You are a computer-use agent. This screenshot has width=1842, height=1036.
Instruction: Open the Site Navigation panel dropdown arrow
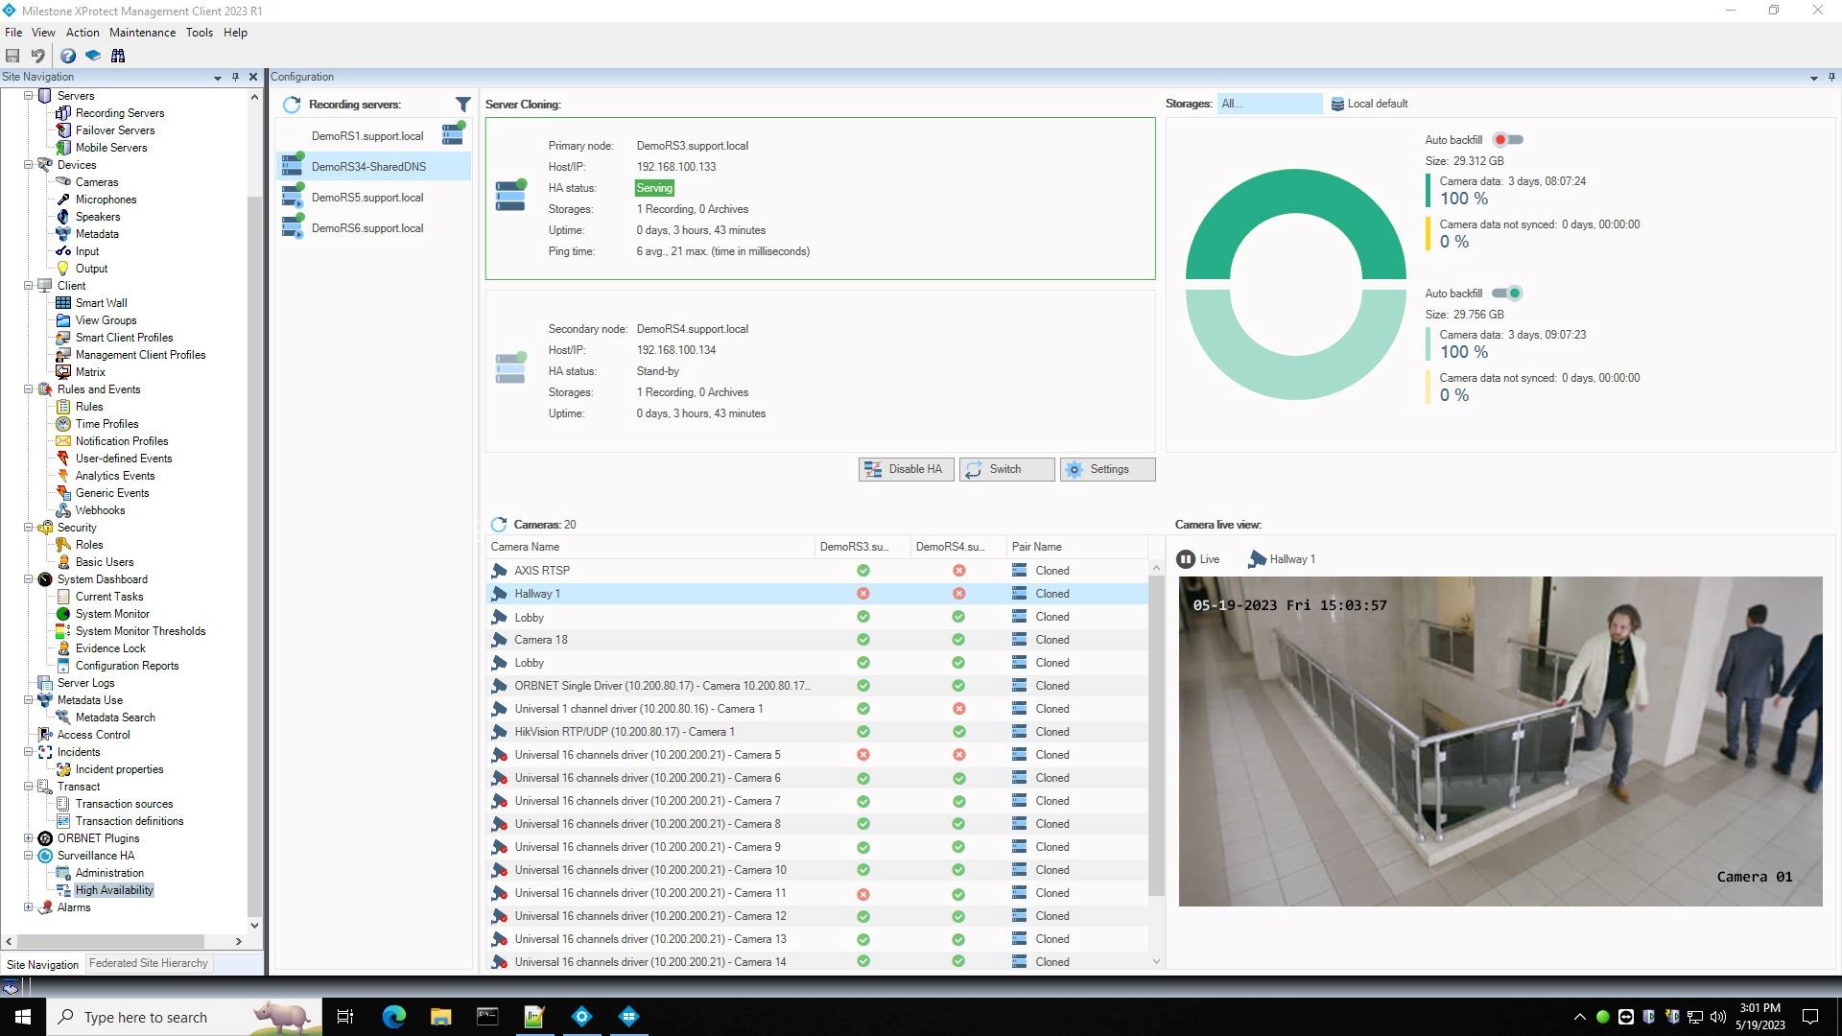pyautogui.click(x=217, y=78)
